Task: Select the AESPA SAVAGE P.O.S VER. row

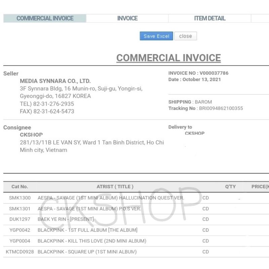Action: coord(89,209)
